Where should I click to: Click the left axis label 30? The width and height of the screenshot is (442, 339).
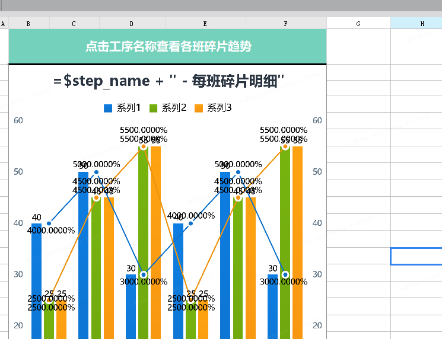pyautogui.click(x=18, y=274)
